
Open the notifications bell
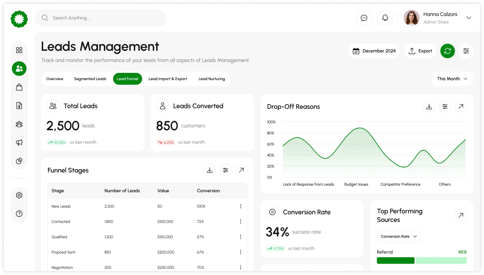coord(385,18)
